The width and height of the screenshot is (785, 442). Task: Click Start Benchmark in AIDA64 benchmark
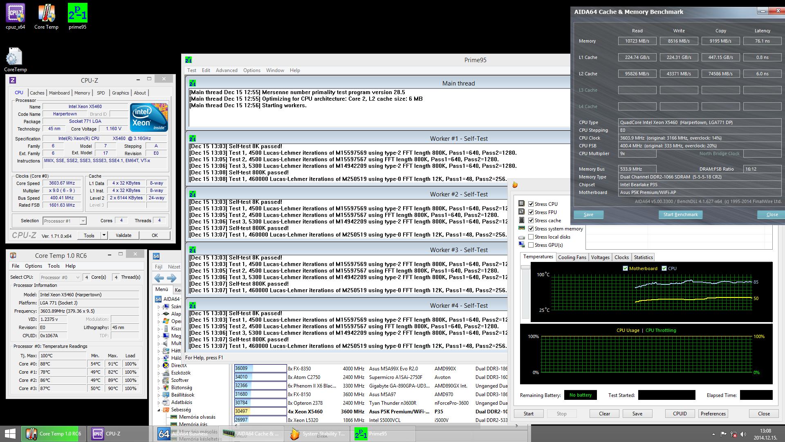(x=680, y=214)
